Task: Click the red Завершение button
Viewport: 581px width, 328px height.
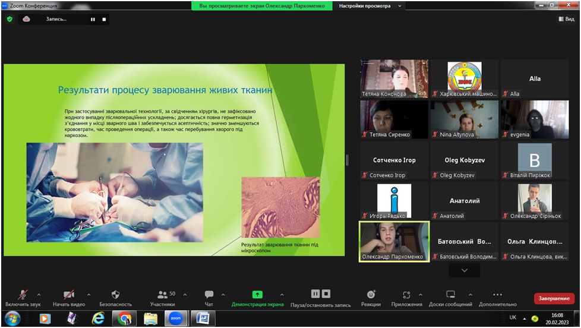Action: coord(554,298)
